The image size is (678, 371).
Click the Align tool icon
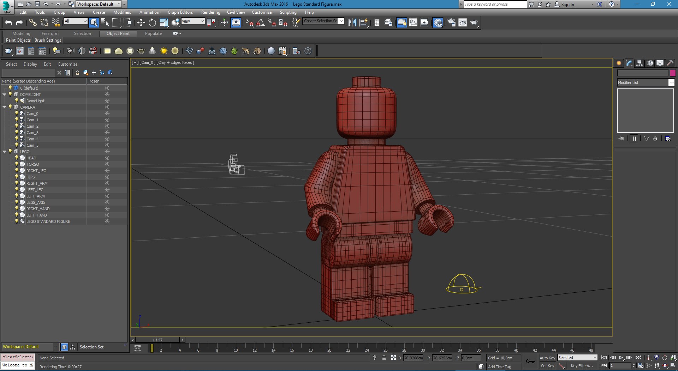click(364, 23)
